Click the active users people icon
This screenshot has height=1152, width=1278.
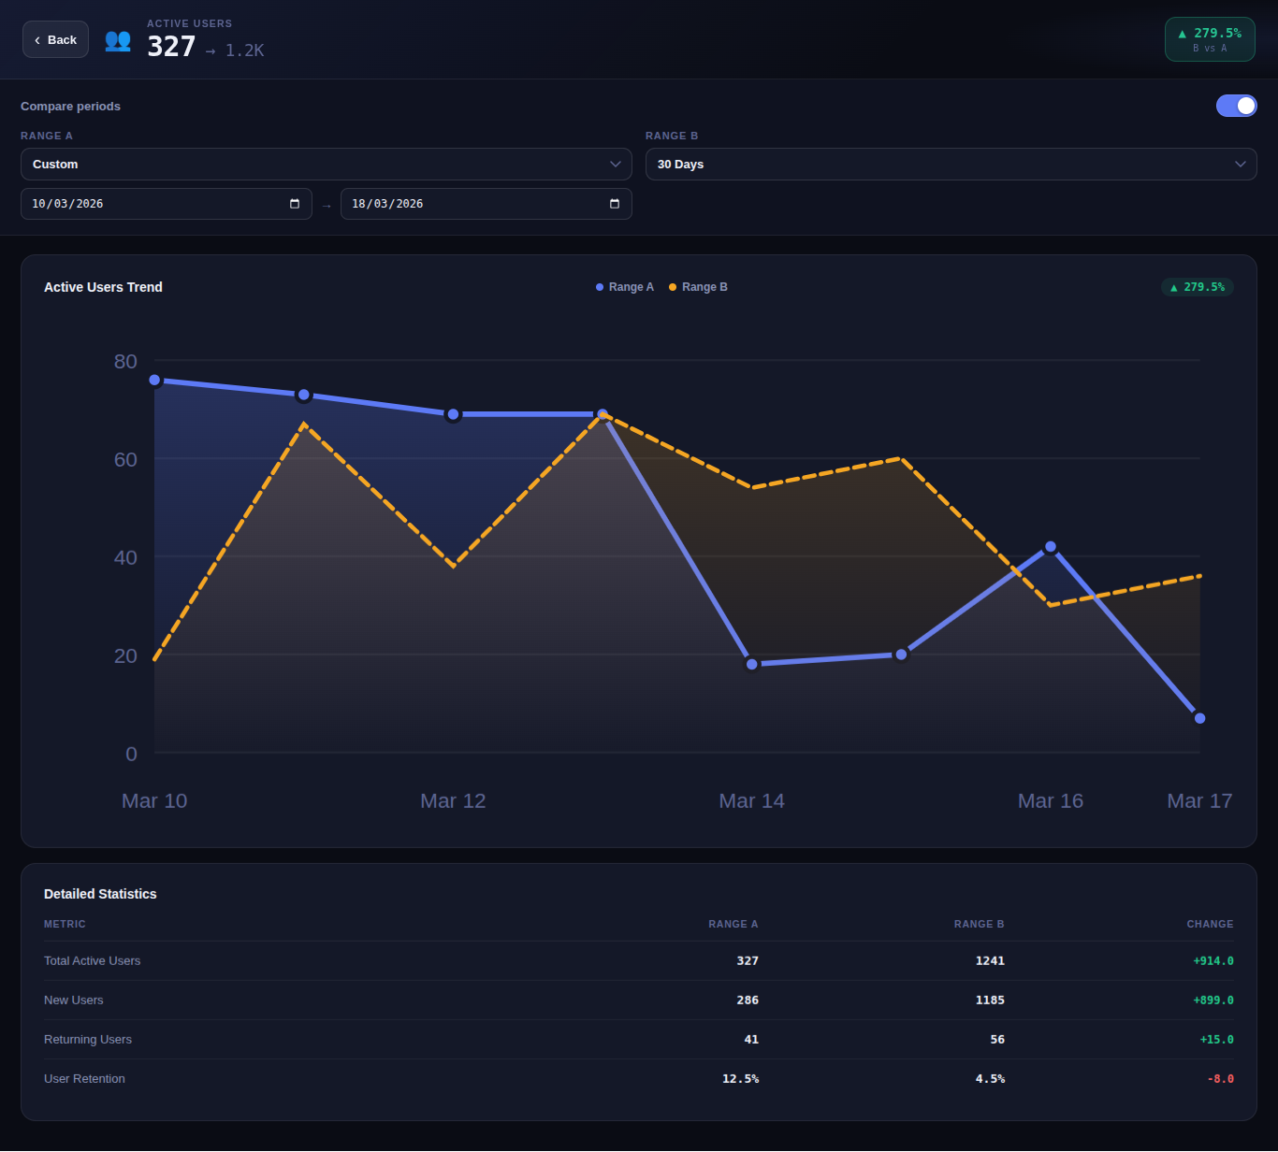(118, 40)
